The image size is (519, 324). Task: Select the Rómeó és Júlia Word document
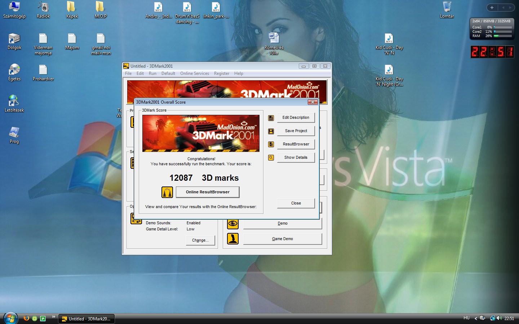274,44
